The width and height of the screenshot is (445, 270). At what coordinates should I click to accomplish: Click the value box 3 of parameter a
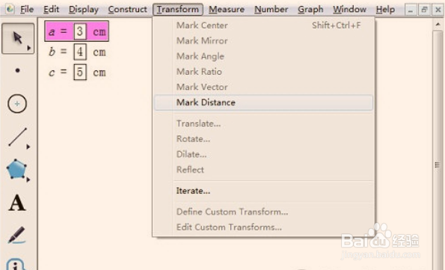tap(80, 31)
